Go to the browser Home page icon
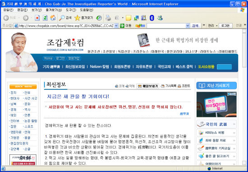The image size is (248, 172). pos(53,18)
